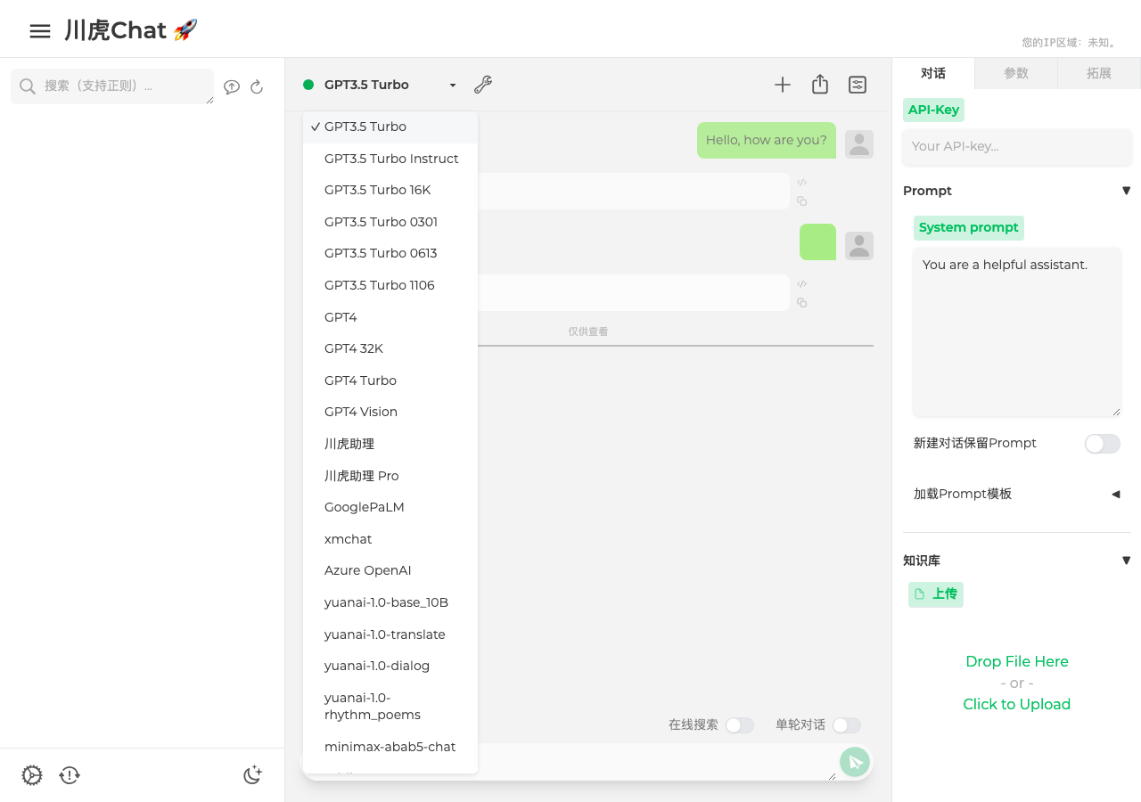Focus the "Your API-key..." input field
The height and width of the screenshot is (802, 1141).
(x=1017, y=146)
